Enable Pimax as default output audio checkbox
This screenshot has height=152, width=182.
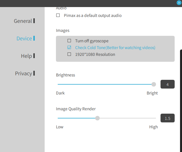point(58,15)
